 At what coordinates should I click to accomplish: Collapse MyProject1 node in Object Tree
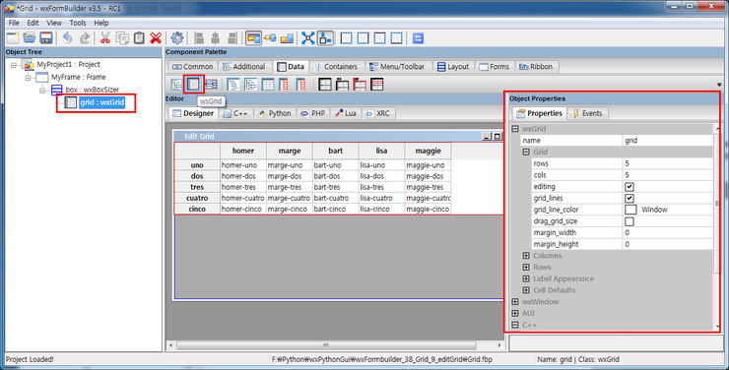coord(14,65)
